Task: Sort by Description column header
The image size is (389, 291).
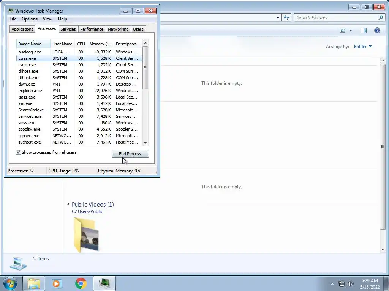Action: point(128,44)
